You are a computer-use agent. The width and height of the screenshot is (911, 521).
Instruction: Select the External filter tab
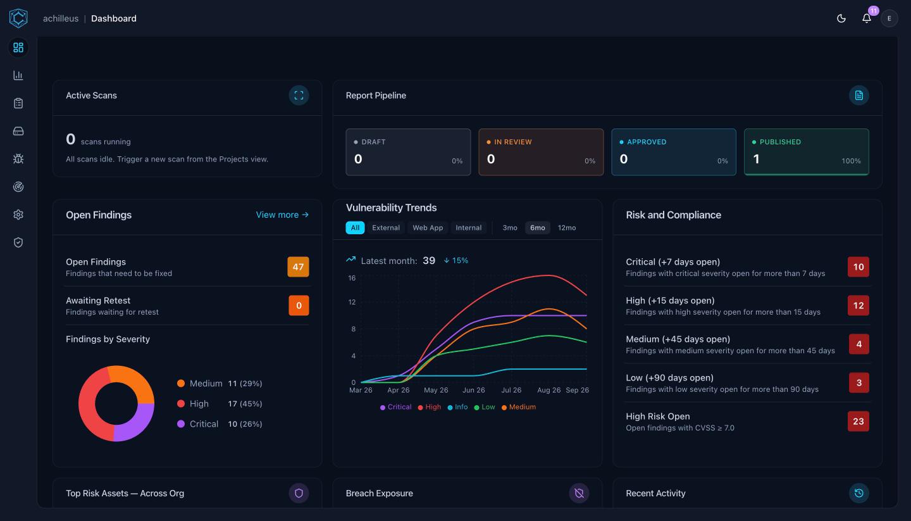point(386,228)
